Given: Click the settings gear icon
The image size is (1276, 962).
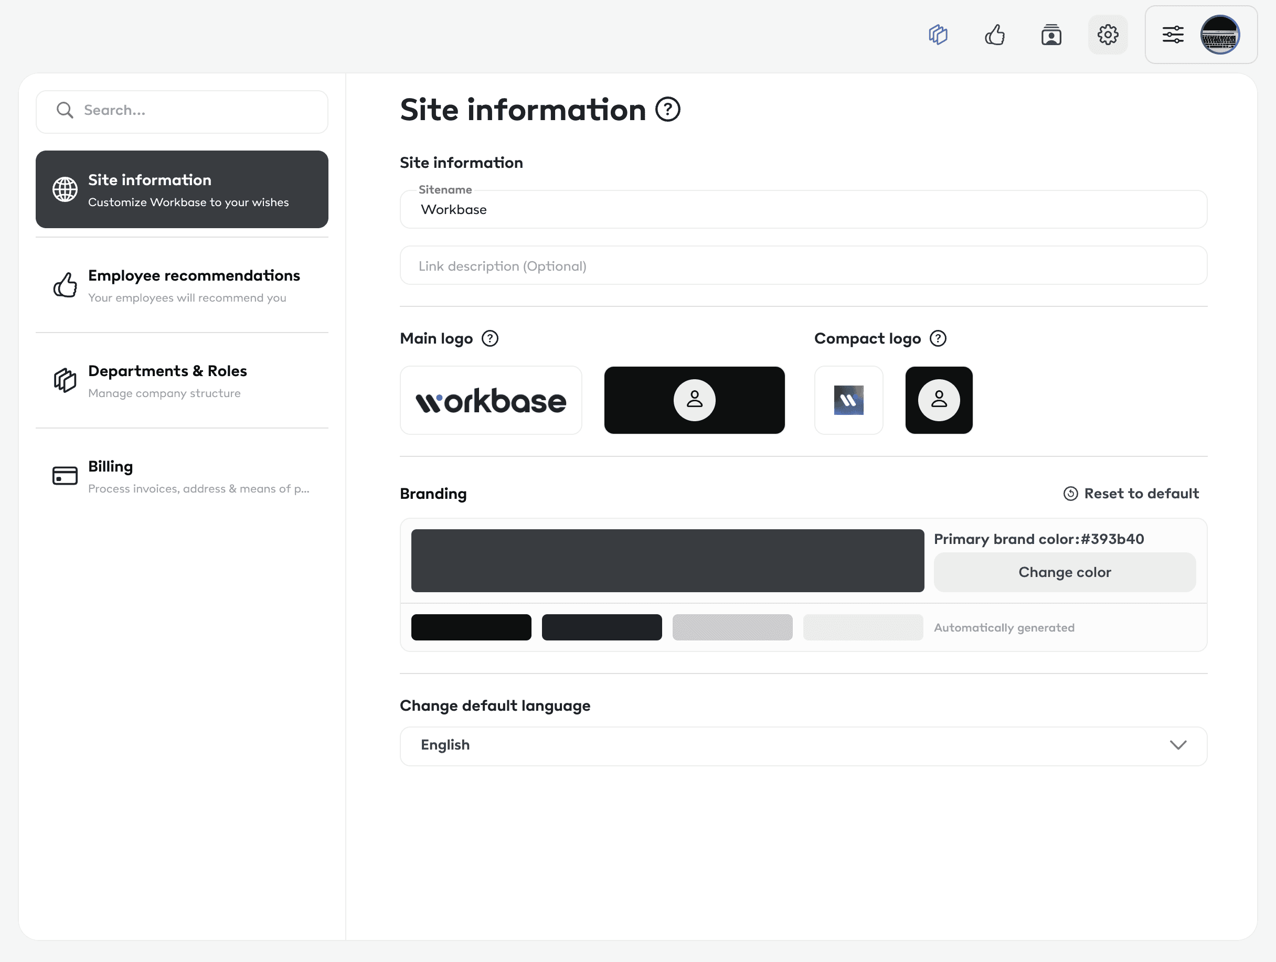Looking at the screenshot, I should pos(1108,35).
